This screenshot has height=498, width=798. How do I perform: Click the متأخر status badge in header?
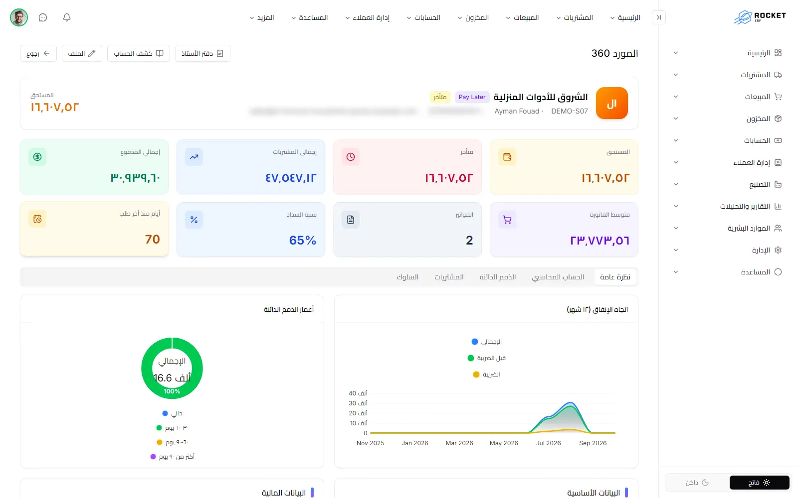[440, 97]
